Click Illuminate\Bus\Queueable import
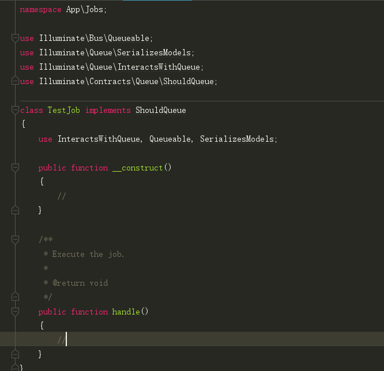 coord(94,38)
